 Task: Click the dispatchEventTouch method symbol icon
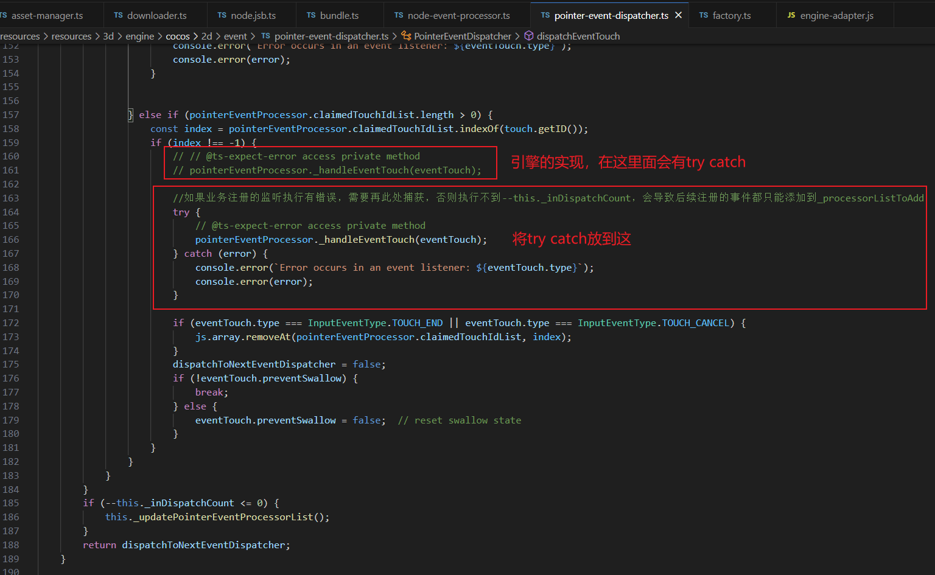pos(529,37)
